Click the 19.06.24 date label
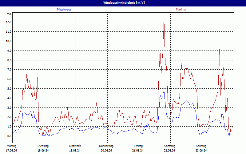 click(75, 151)
